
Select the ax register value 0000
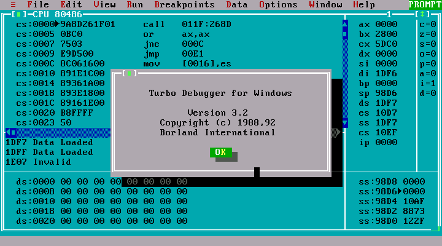click(x=386, y=24)
